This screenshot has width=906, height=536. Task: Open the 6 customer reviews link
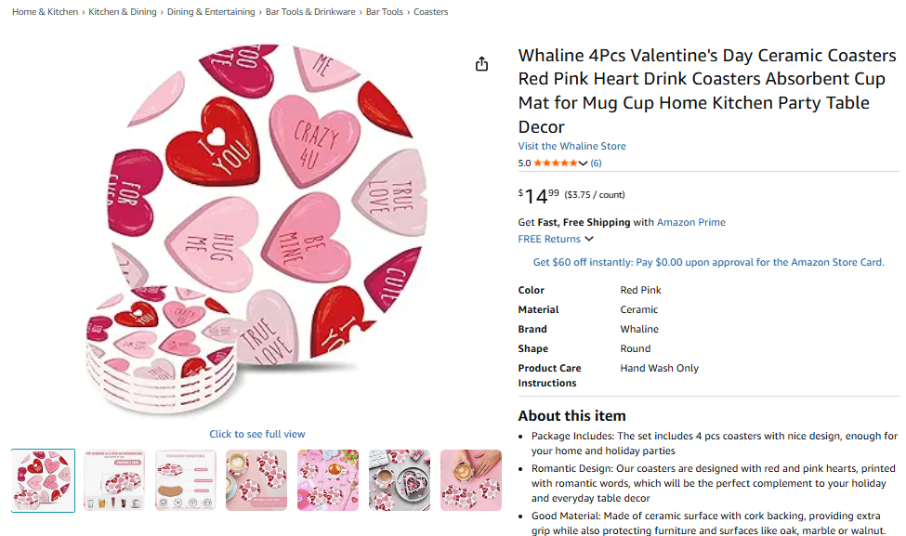click(x=596, y=163)
